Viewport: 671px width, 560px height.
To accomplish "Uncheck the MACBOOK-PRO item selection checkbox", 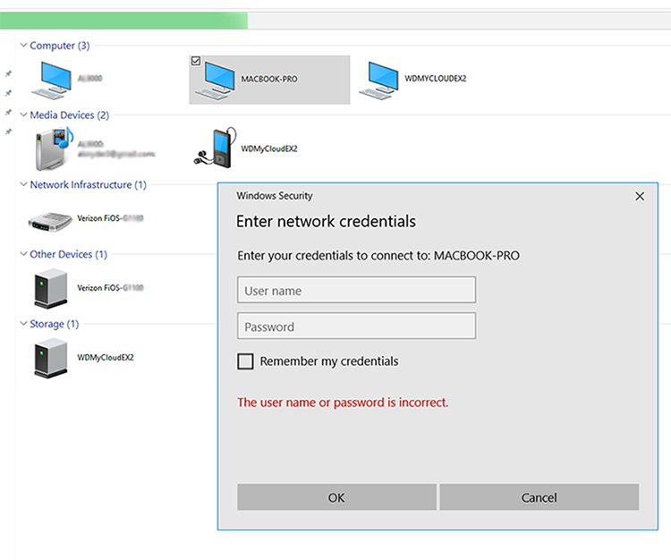I will 196,61.
